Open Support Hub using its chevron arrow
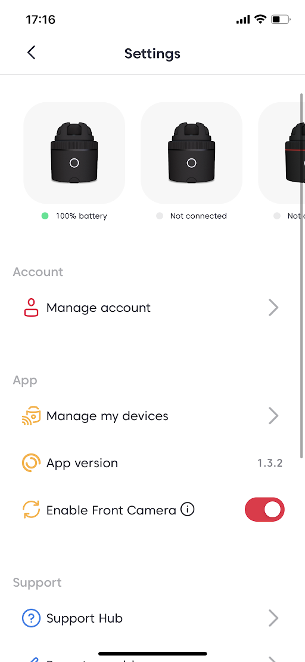 click(273, 618)
